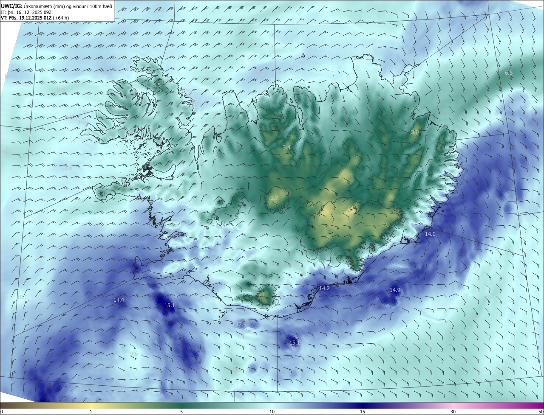Screen dimensions: 544x415
Task: Click the '5' tick label on the color scale
Action: click(x=181, y=412)
